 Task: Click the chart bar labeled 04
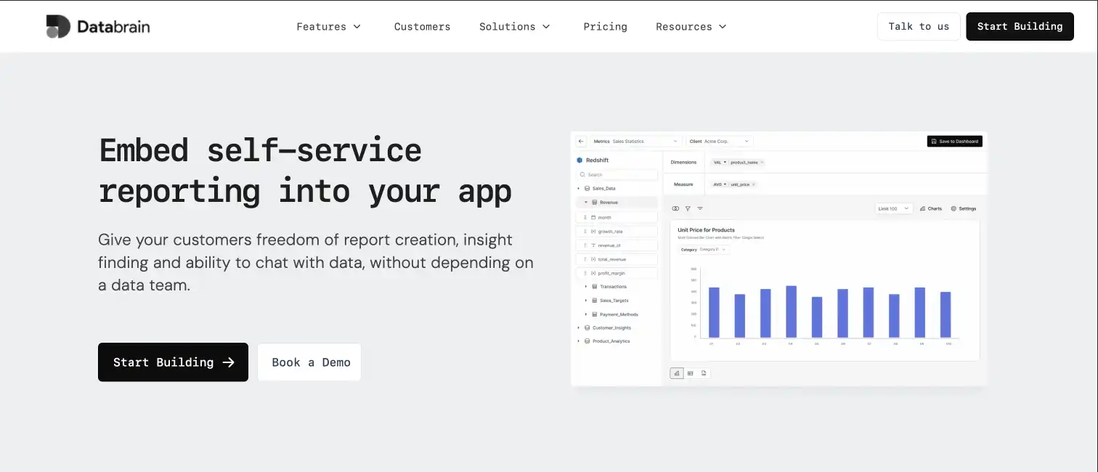(x=792, y=312)
